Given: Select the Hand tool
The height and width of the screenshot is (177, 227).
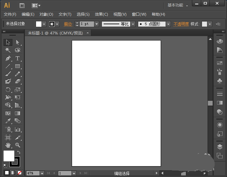Looking at the screenshot, I should click(8, 145).
